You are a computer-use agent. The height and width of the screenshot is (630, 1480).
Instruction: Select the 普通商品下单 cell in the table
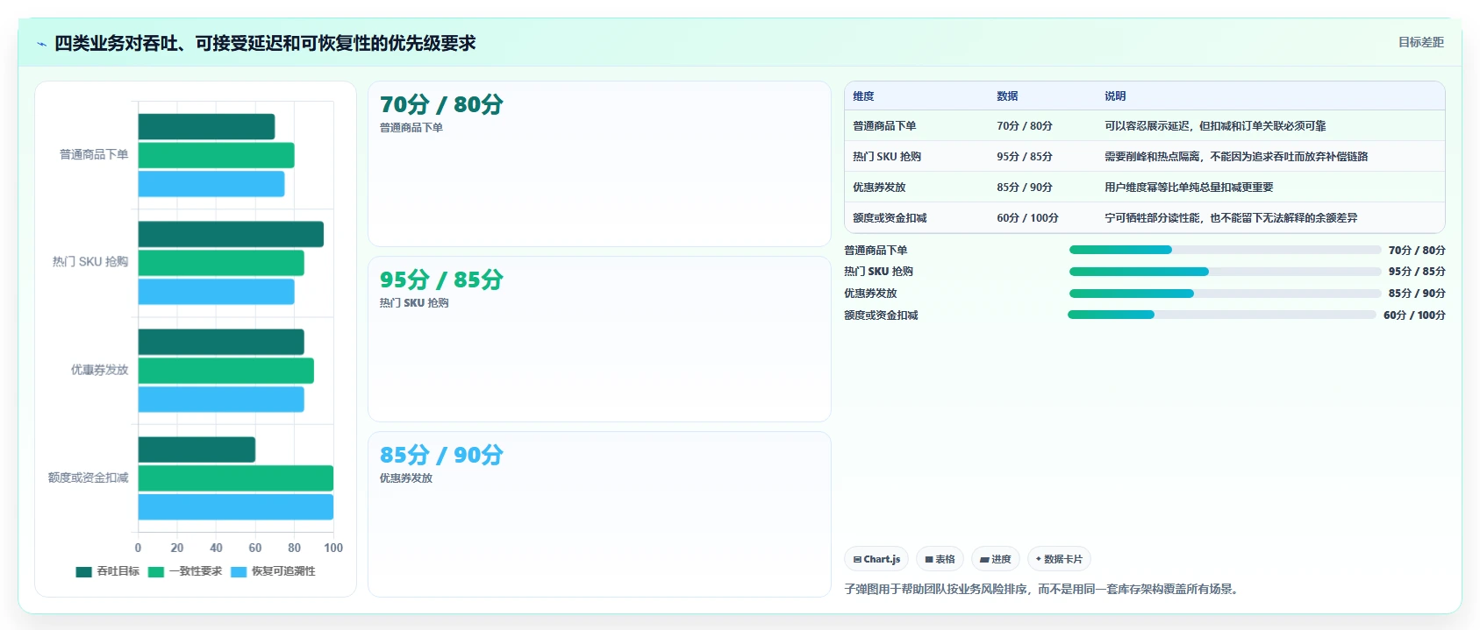[884, 126]
